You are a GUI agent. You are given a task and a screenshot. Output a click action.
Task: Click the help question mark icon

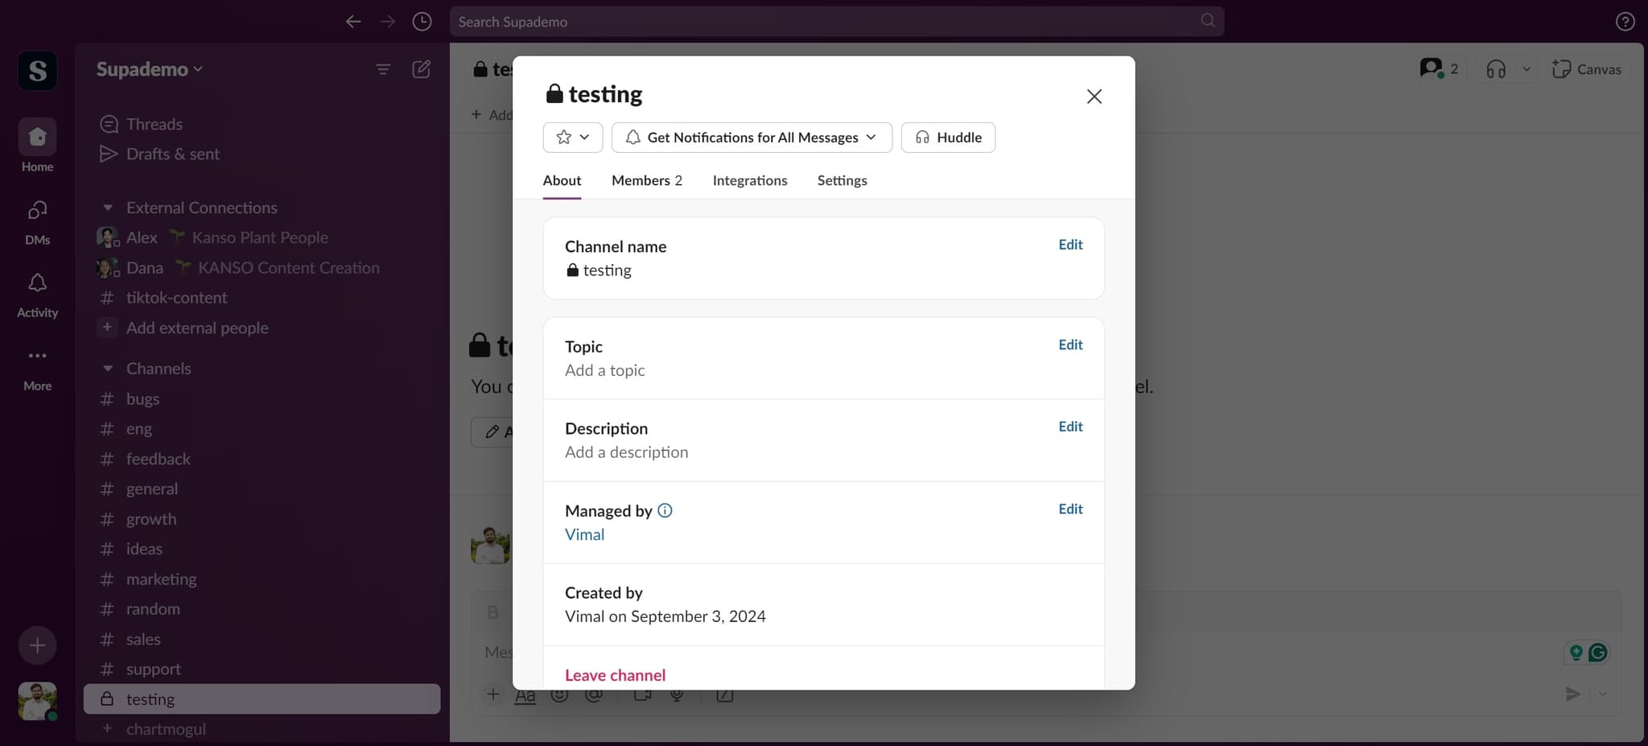(x=1625, y=22)
